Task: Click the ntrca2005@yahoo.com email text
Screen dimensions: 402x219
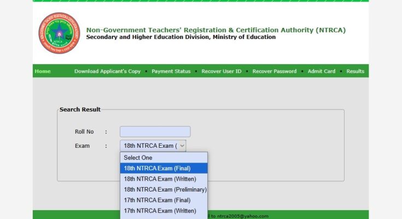Action: pyautogui.click(x=242, y=216)
